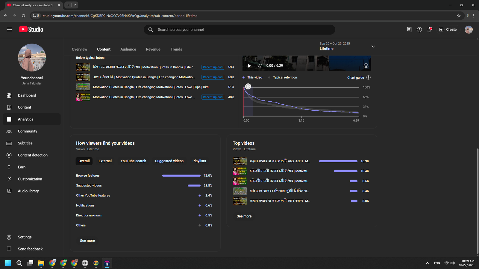Open the Audio library sidebar item
The width and height of the screenshot is (479, 269).
[x=28, y=191]
